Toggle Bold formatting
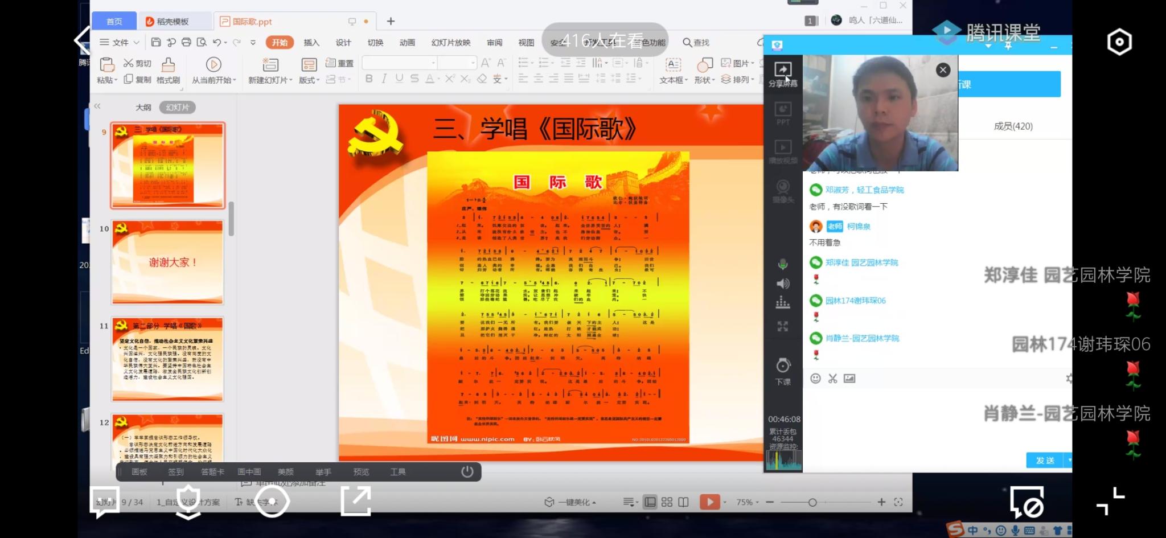The width and height of the screenshot is (1166, 538). 369,79
